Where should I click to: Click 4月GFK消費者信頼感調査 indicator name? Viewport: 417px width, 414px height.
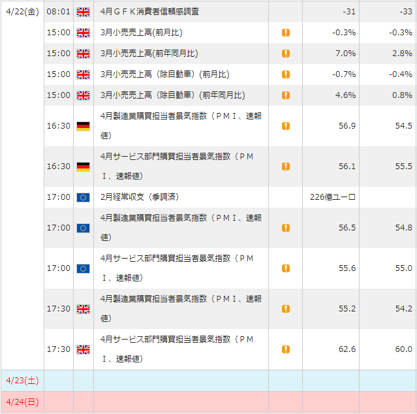(149, 12)
